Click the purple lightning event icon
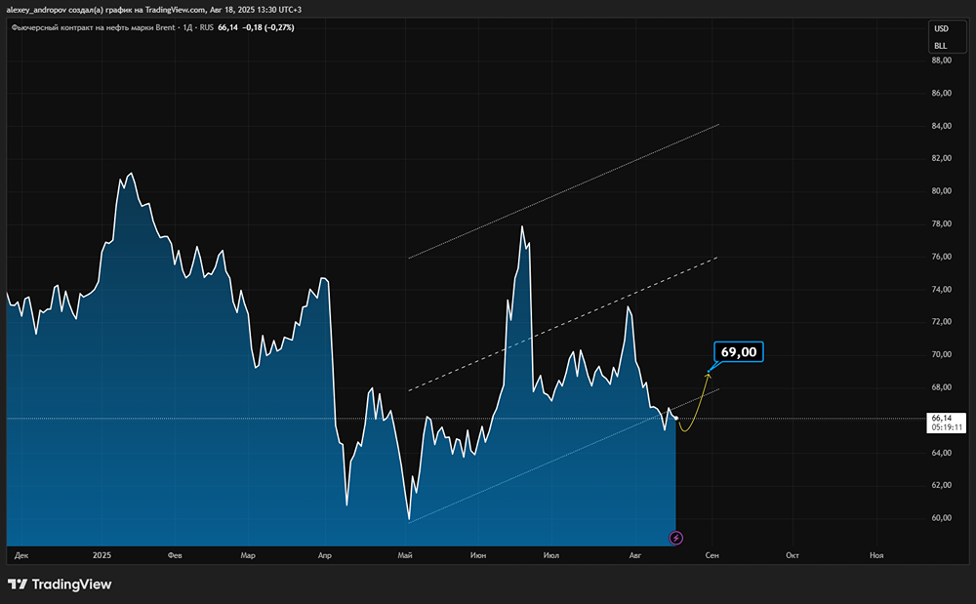Image resolution: width=976 pixels, height=604 pixels. coord(675,538)
